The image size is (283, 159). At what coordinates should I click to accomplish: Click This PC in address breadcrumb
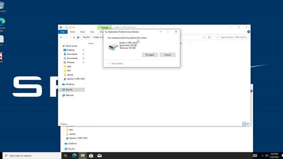point(86,37)
